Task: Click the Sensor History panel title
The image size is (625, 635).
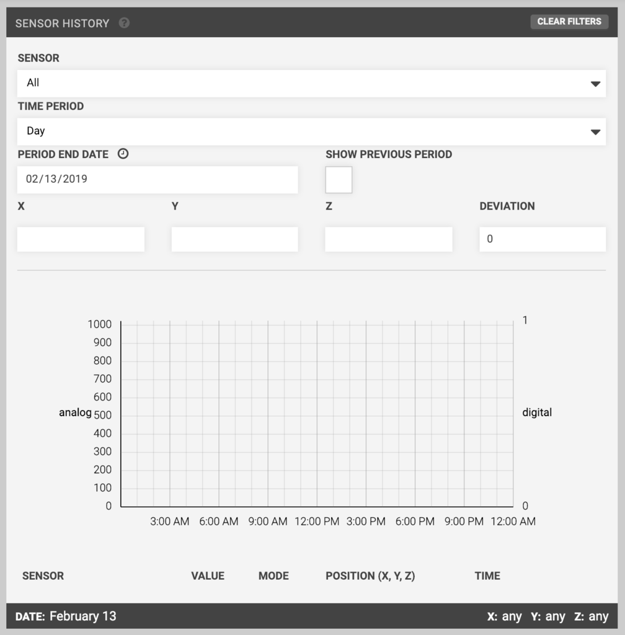Action: pyautogui.click(x=62, y=23)
